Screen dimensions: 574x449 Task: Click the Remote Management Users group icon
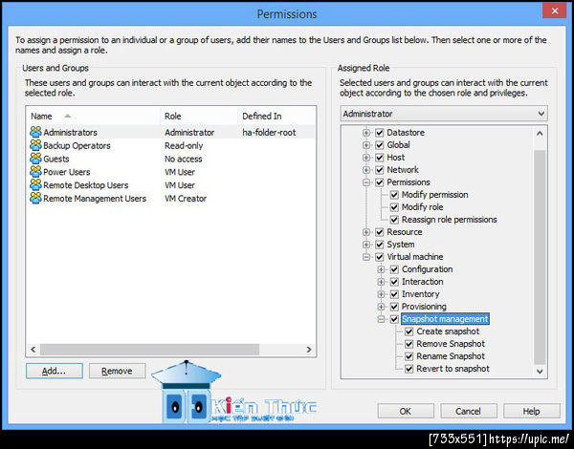[x=35, y=198]
